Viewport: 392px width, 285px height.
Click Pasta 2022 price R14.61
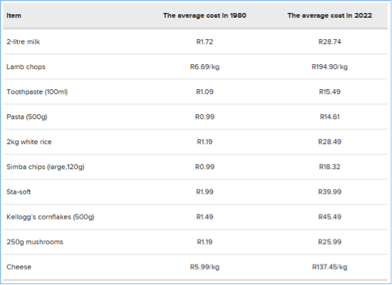[329, 117]
